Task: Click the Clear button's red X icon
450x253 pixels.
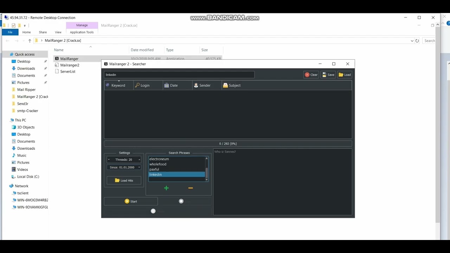Action: point(307,75)
